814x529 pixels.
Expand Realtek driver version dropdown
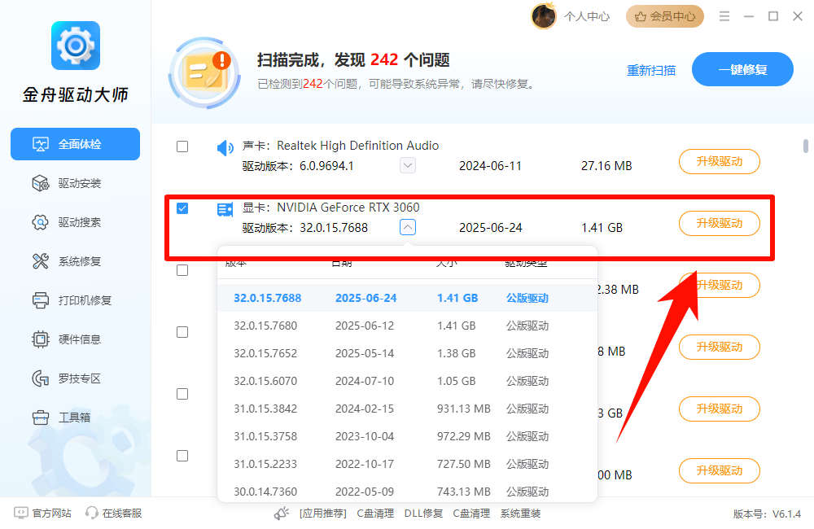(x=408, y=165)
